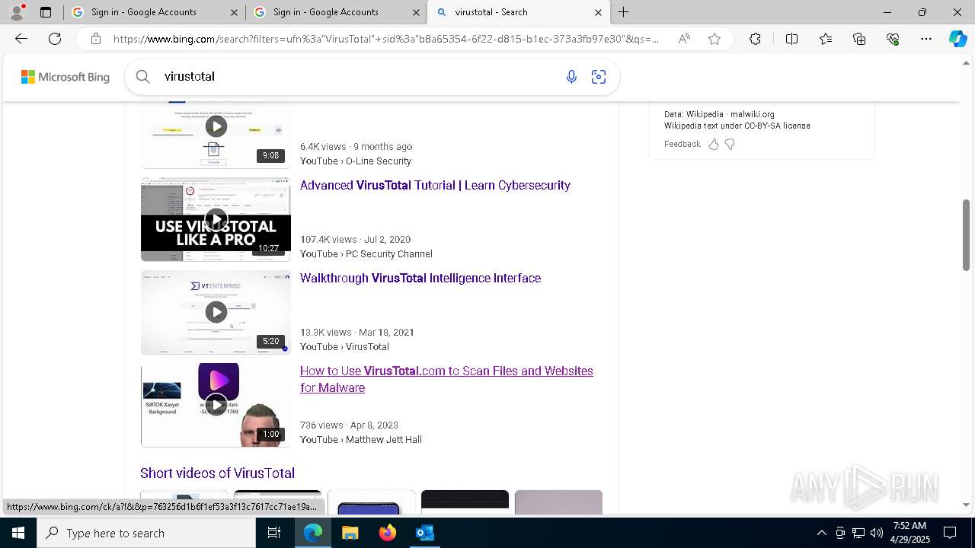Image resolution: width=975 pixels, height=548 pixels.
Task: Open the Copilot sidebar icon
Action: pos(957,39)
